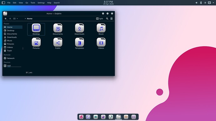
Task: Select the root device in Places
Action: (13, 66)
